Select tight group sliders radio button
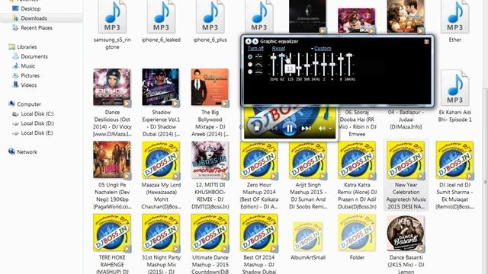 [x=250, y=72]
